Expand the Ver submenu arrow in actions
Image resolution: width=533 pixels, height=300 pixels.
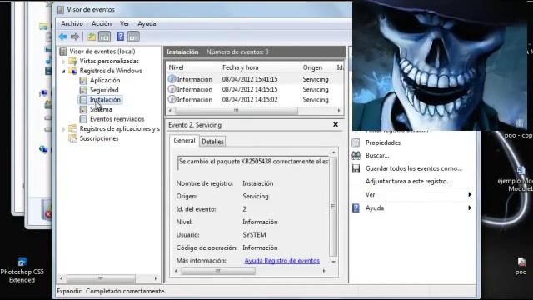(x=470, y=194)
